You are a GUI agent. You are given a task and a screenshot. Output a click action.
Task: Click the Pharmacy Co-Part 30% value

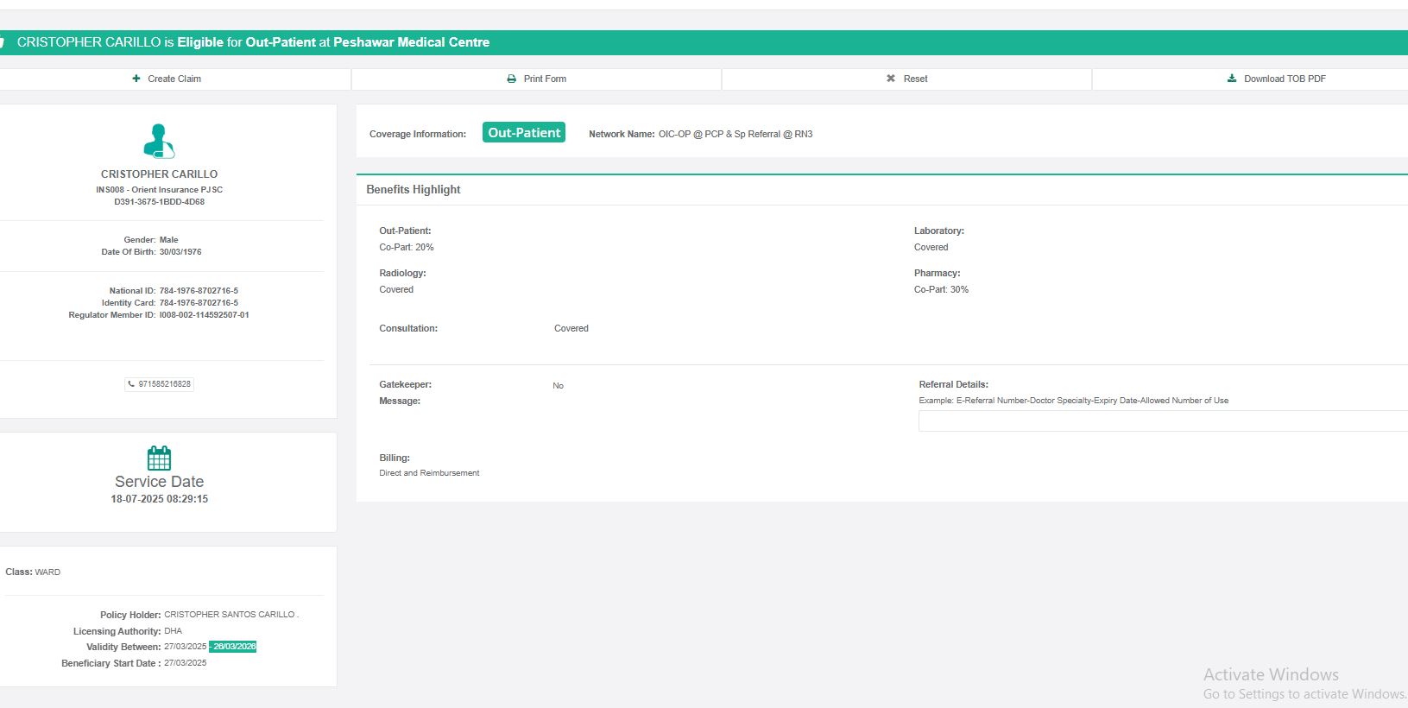click(x=941, y=290)
